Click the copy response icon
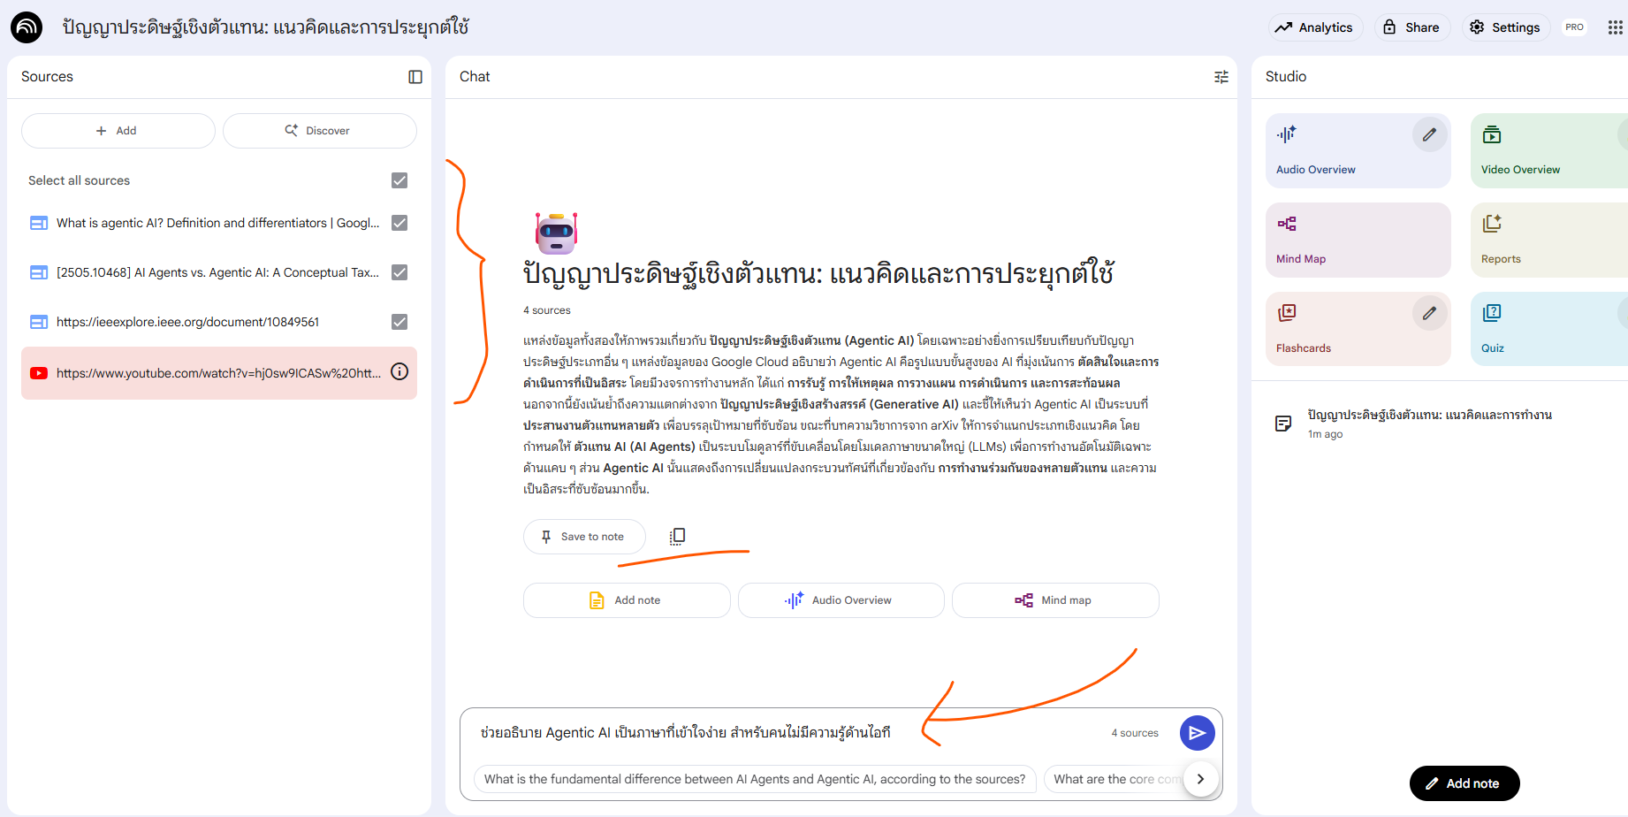 coord(677,536)
